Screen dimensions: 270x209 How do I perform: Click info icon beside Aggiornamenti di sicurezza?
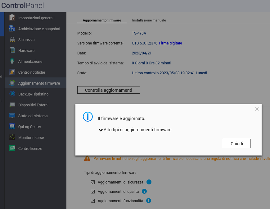[149, 182]
